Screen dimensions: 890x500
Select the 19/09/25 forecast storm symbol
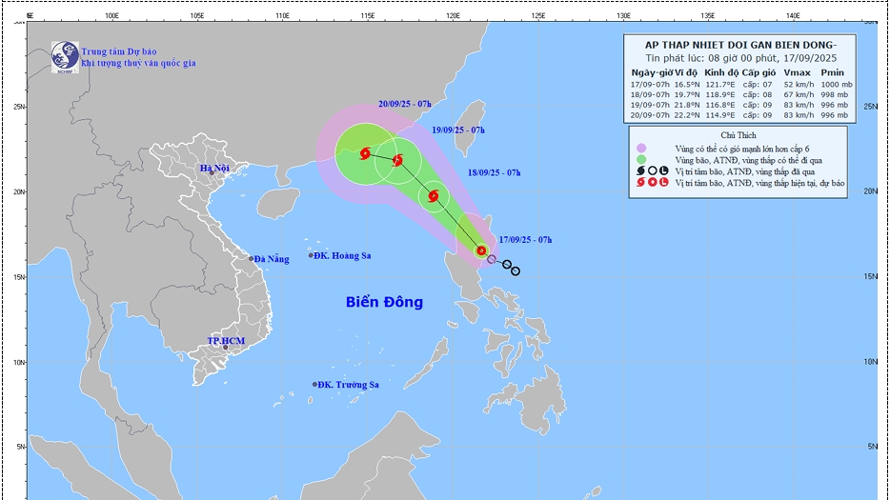point(397,160)
